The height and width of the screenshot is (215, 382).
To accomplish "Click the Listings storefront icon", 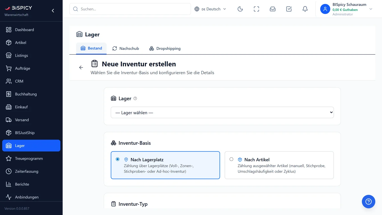I will click(9, 55).
